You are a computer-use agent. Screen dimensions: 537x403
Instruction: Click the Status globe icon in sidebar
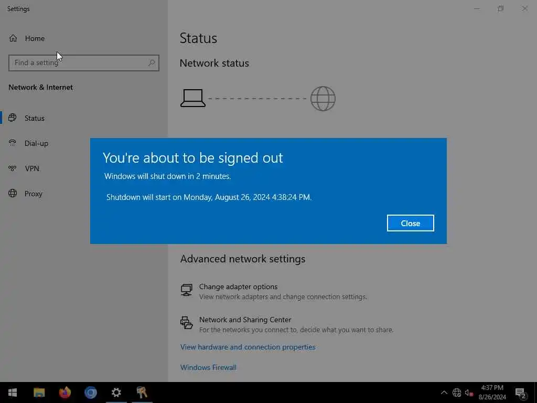(13, 118)
